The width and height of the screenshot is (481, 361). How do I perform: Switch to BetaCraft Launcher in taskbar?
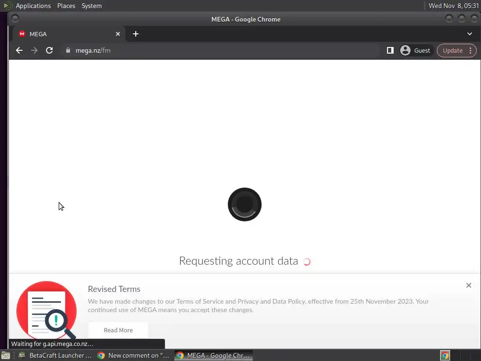tap(55, 355)
